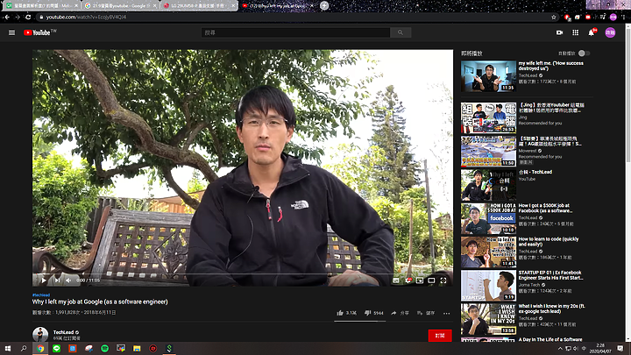Open the YouTube apps grid

click(x=576, y=32)
